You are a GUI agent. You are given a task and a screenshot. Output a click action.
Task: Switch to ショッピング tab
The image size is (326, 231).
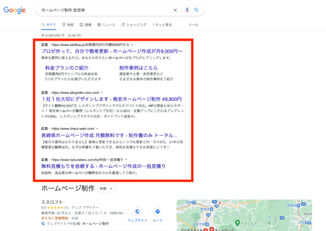pyautogui.click(x=134, y=25)
